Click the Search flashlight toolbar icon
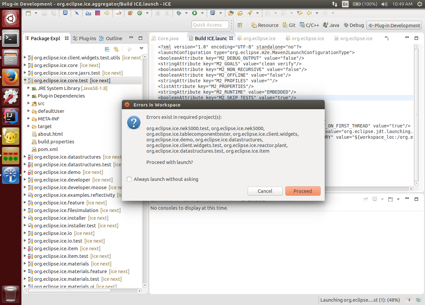Viewport: 425px width, 305px height. [x=249, y=13]
